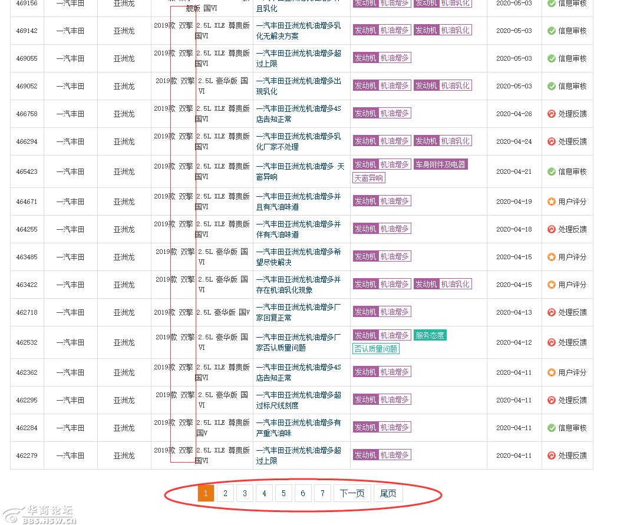Open the complaint title link in row 462362
This screenshot has height=525, width=640.
click(298, 372)
